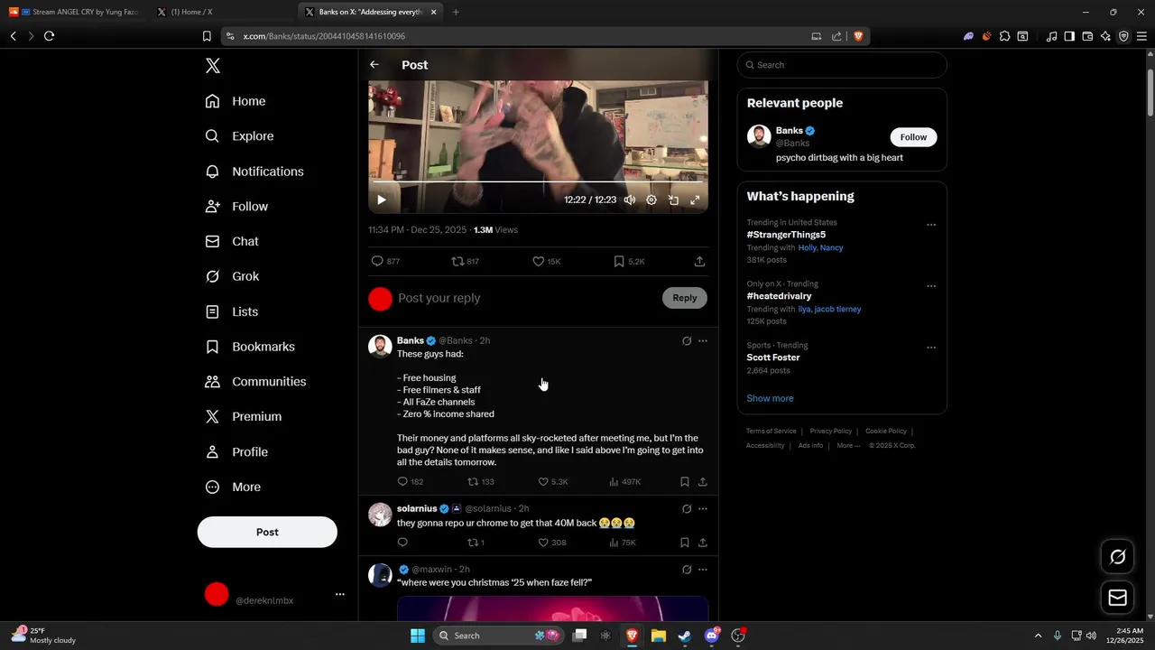Go back with the Post header arrow
The width and height of the screenshot is (1155, 650).
374,65
